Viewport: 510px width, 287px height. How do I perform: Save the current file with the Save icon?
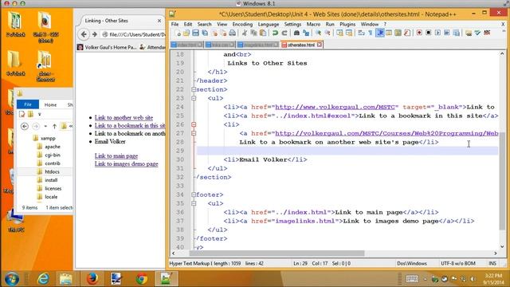195,33
